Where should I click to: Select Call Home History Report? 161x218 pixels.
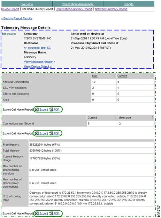point(37,9)
